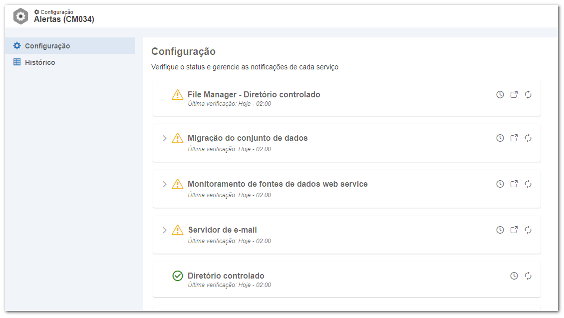Image resolution: width=564 pixels, height=318 pixels.
Task: Open external link for Migração do conjunto
Action: point(514,138)
